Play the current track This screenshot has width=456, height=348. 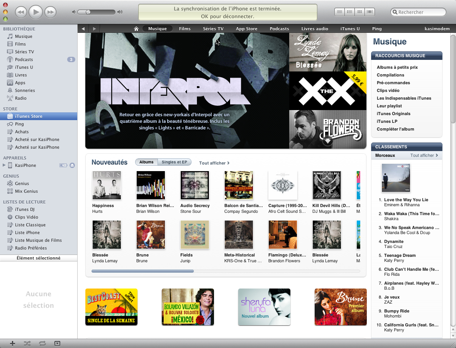36,12
